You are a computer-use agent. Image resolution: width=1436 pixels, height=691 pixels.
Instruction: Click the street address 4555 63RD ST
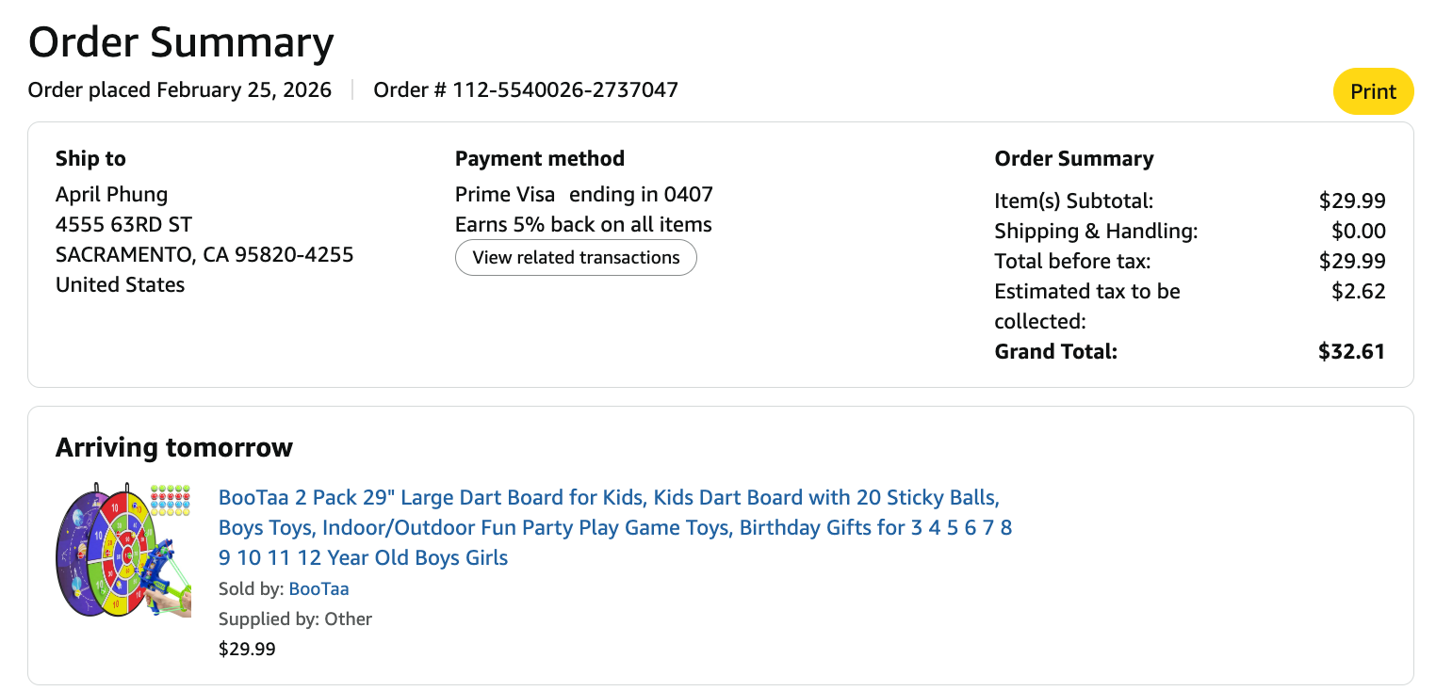tap(123, 225)
